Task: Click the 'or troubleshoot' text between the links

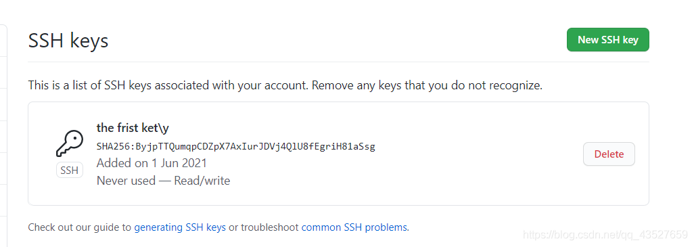Action: click(x=263, y=227)
